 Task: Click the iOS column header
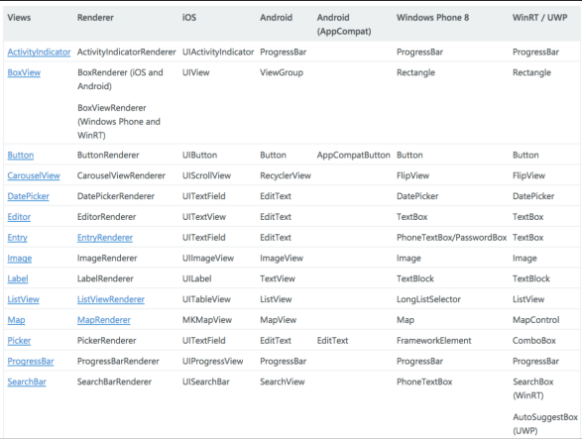(189, 18)
